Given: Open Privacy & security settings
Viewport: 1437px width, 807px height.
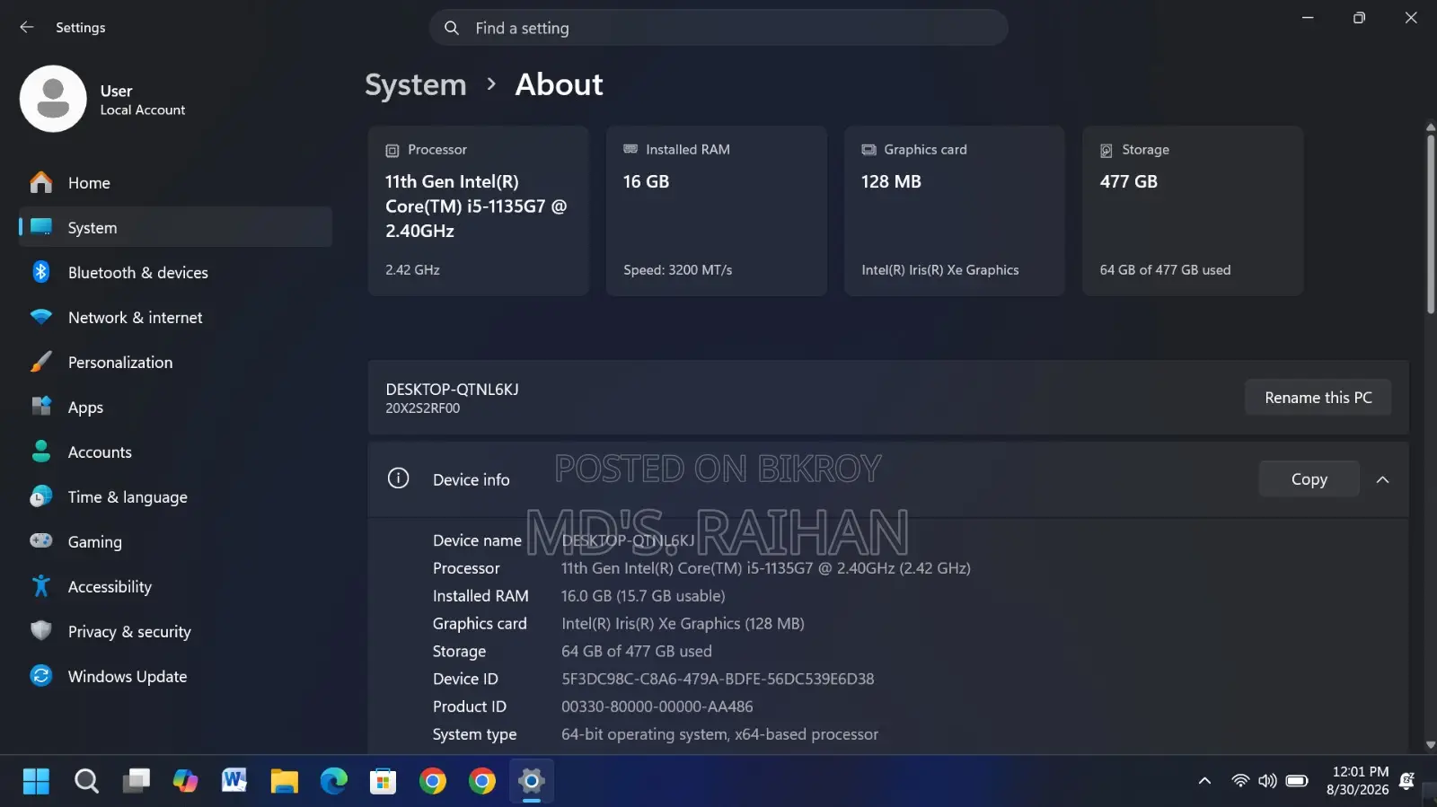Looking at the screenshot, I should pyautogui.click(x=175, y=631).
